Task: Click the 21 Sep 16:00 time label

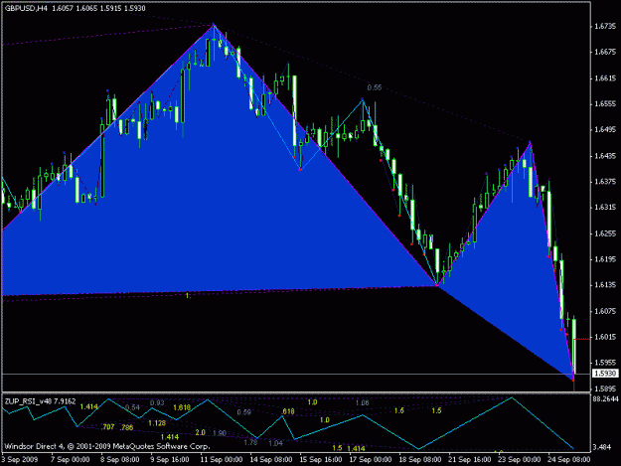Action: coord(470,460)
